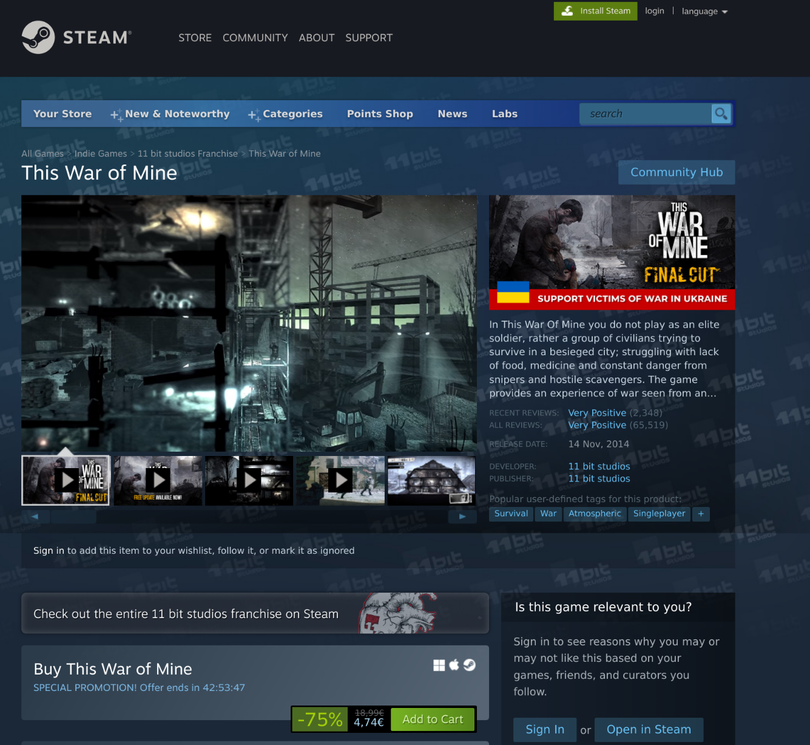810x745 pixels.
Task: Click the macOS Apple platform icon
Action: tap(454, 665)
